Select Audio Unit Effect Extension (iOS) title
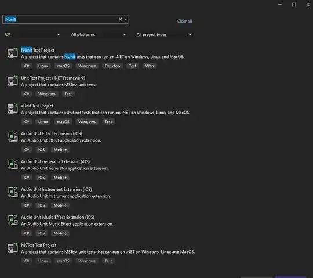Screen dimensions: 313x278 coord(52,133)
